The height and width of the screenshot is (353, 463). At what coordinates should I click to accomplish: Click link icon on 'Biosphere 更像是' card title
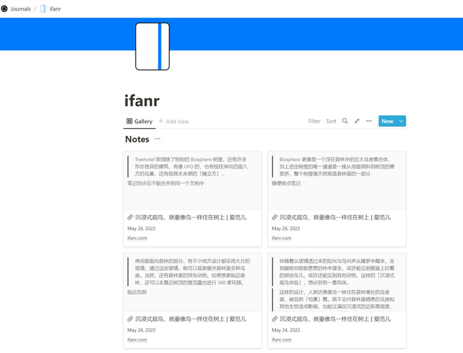[275, 218]
